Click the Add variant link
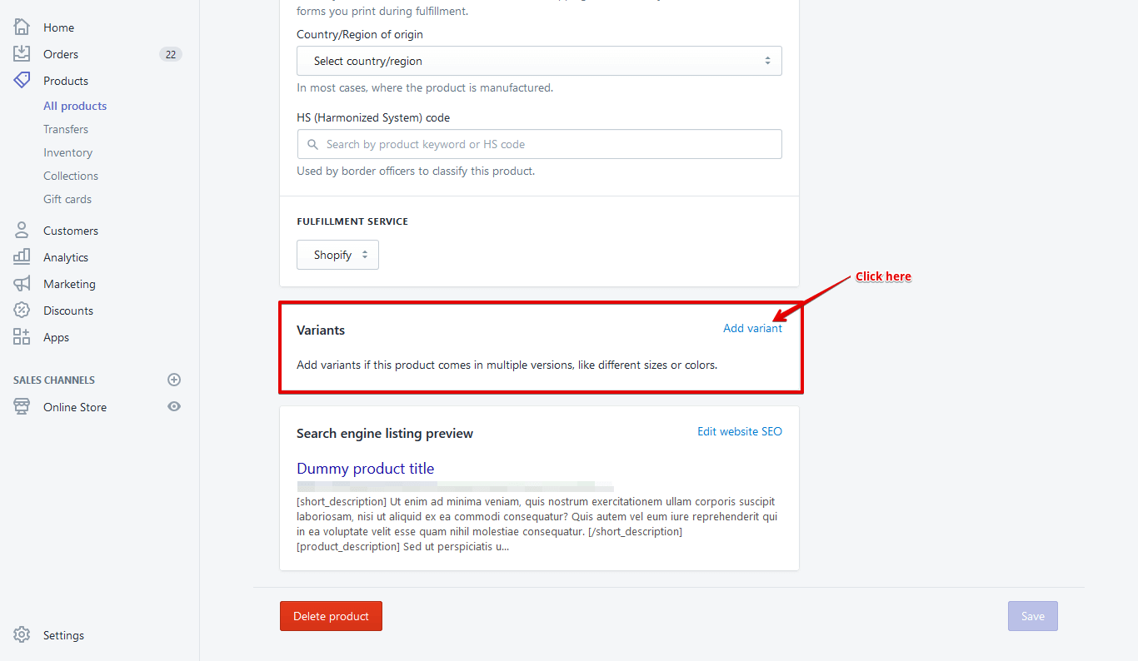1138x661 pixels. click(x=752, y=328)
